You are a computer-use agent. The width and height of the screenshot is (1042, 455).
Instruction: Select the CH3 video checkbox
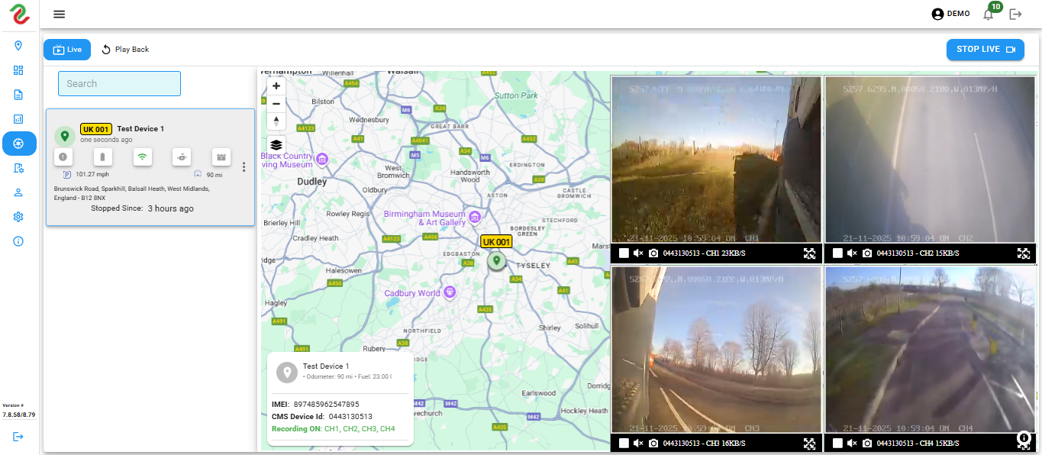tap(624, 444)
